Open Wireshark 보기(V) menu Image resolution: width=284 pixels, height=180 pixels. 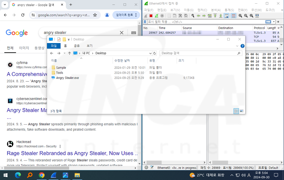[x=175, y=10]
